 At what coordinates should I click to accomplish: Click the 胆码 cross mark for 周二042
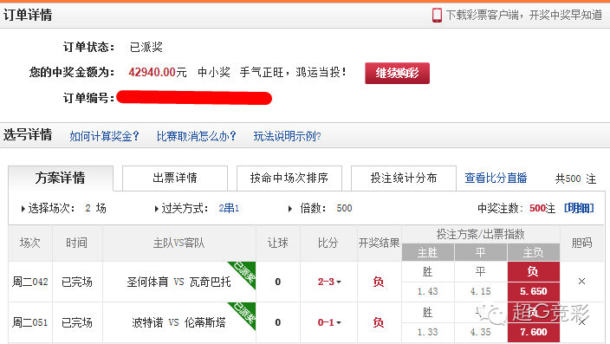point(581,282)
